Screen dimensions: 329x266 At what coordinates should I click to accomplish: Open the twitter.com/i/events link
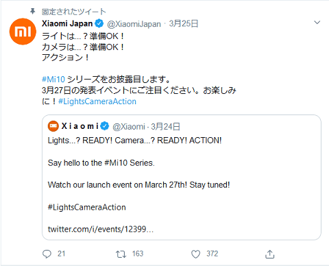(x=101, y=229)
